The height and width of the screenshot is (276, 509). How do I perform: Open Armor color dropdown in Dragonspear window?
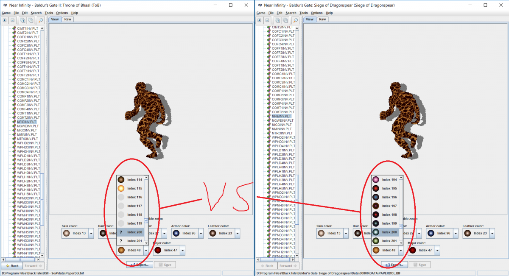(455, 233)
